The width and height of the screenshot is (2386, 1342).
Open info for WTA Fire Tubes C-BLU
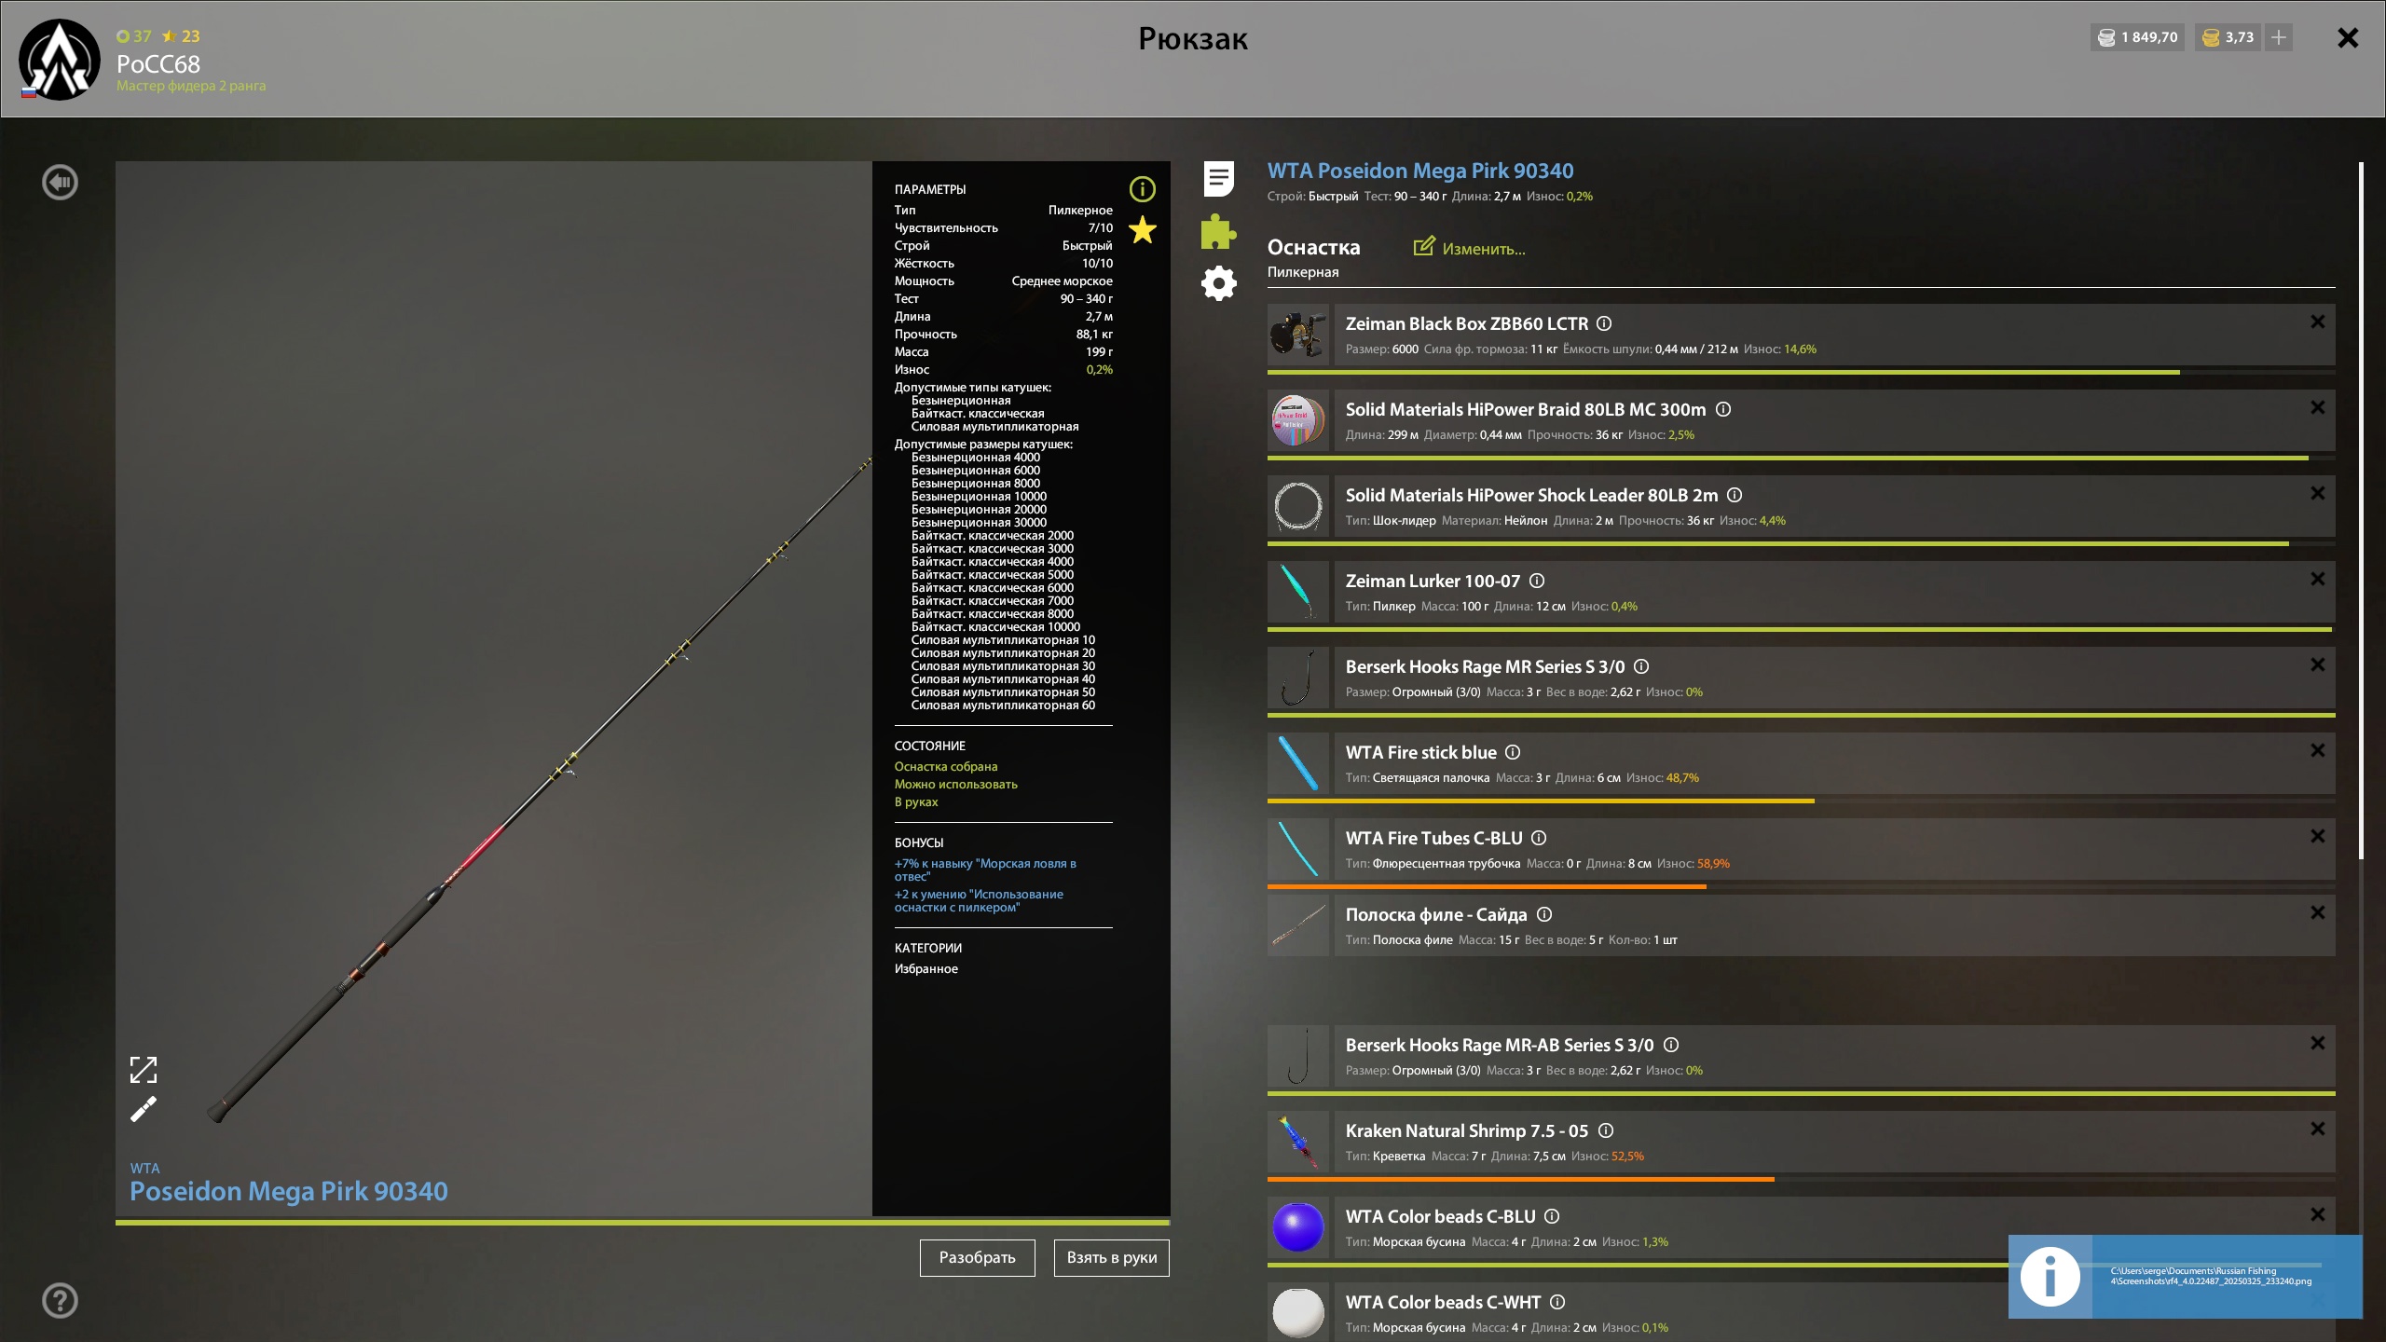[x=1540, y=838]
